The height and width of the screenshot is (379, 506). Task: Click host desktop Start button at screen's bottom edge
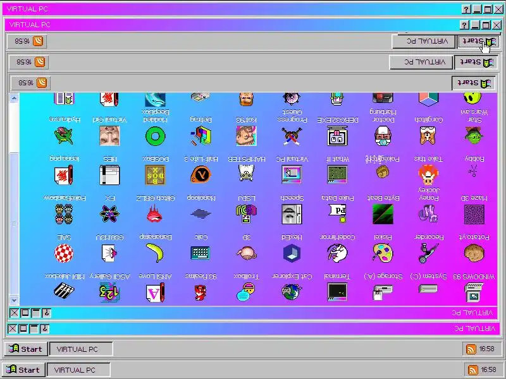point(24,370)
